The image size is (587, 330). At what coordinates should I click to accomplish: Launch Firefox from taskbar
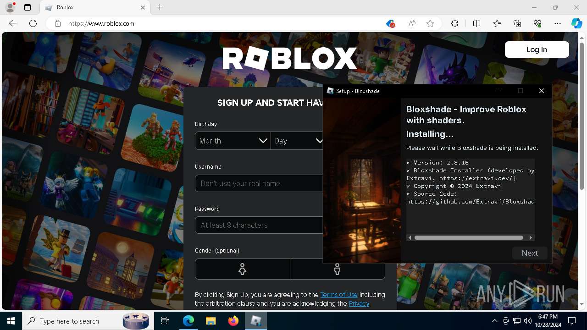click(233, 321)
